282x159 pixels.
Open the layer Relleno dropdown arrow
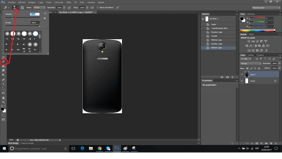pyautogui.click(x=279, y=68)
